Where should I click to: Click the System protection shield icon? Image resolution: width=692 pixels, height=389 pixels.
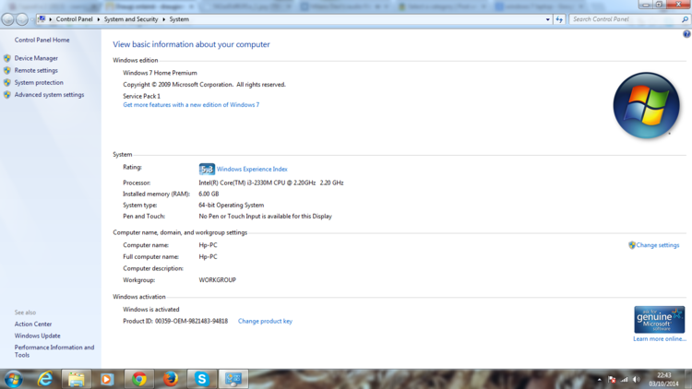click(7, 82)
